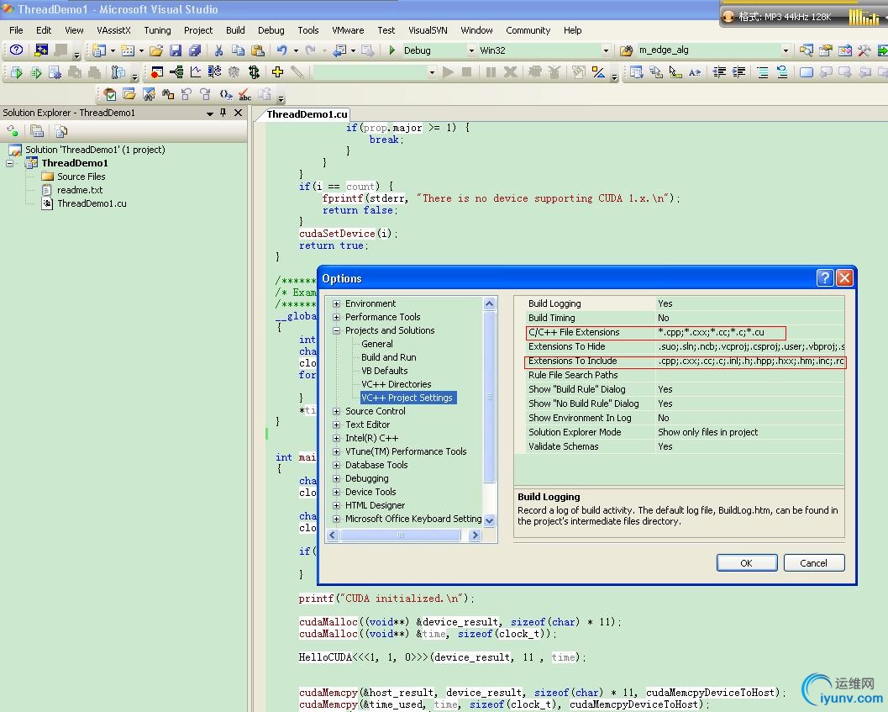Select General under Projects and Solutions
The width and height of the screenshot is (888, 712).
click(376, 344)
